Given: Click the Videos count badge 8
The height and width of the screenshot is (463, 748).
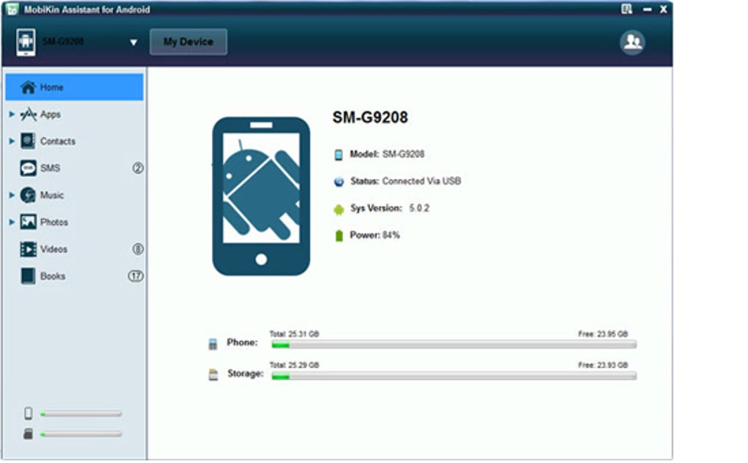Looking at the screenshot, I should tap(138, 249).
